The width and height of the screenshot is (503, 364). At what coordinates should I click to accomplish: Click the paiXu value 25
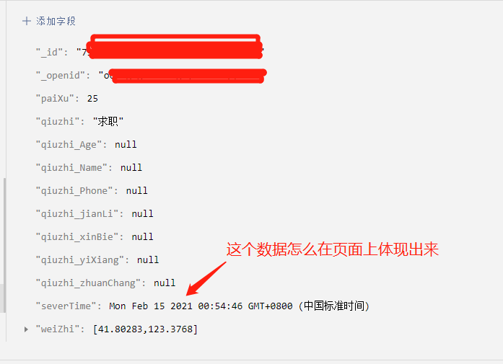pyautogui.click(x=92, y=98)
